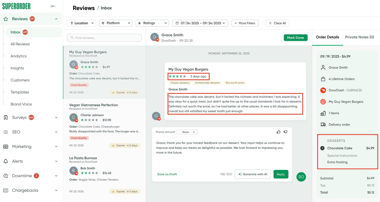Click the SUPERORDER logo

coord(16,6)
